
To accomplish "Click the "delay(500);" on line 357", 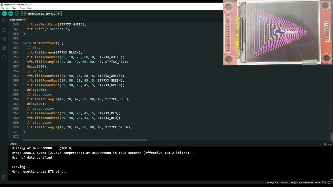I will pos(37,66).
